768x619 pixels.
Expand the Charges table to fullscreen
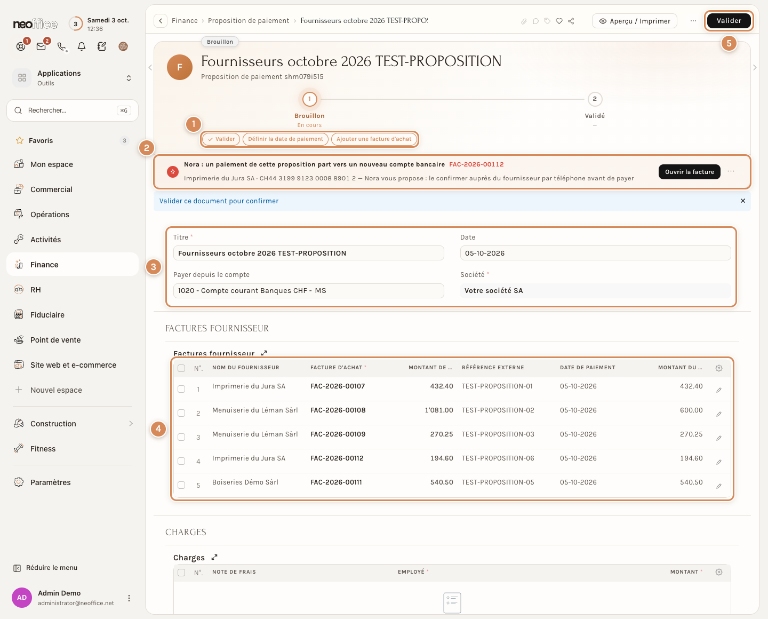pos(214,557)
